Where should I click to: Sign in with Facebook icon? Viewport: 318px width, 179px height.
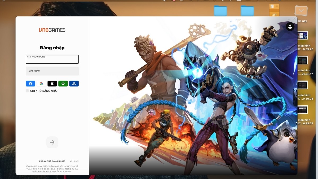pyautogui.click(x=30, y=84)
